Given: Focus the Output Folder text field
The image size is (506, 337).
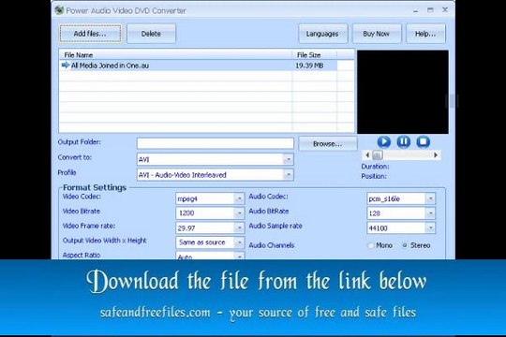Looking at the screenshot, I should (x=216, y=143).
